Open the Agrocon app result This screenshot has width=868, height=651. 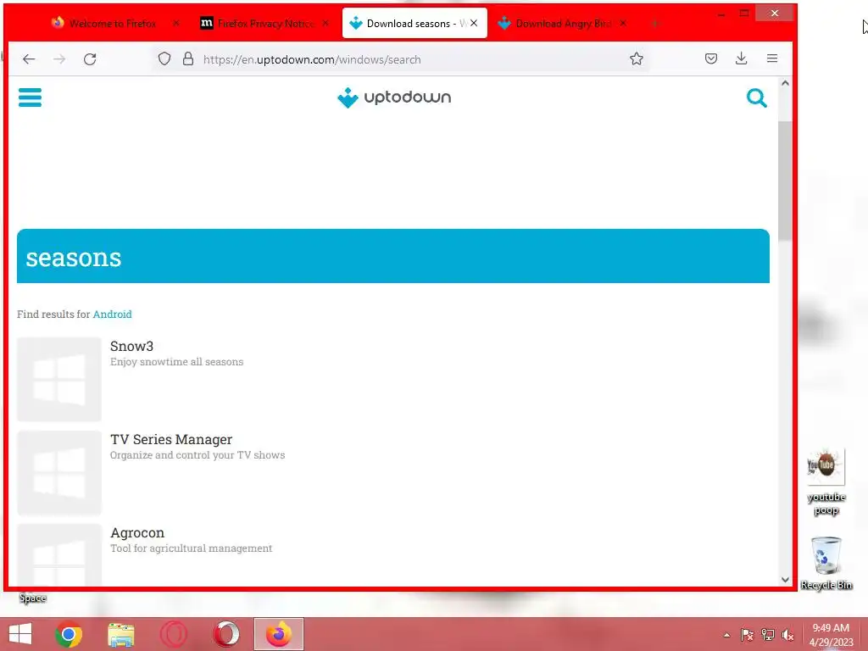137,532
